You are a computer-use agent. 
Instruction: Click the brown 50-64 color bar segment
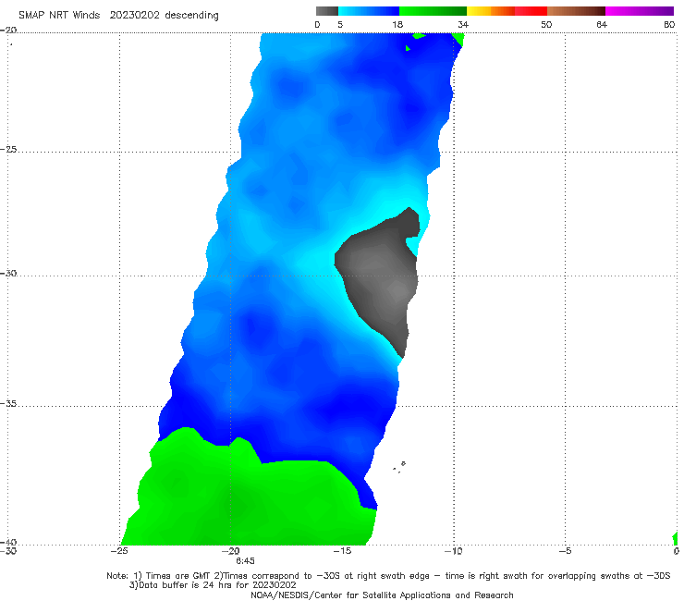tap(576, 11)
